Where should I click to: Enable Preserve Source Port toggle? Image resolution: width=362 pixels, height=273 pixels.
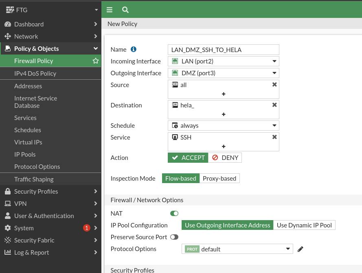174,237
